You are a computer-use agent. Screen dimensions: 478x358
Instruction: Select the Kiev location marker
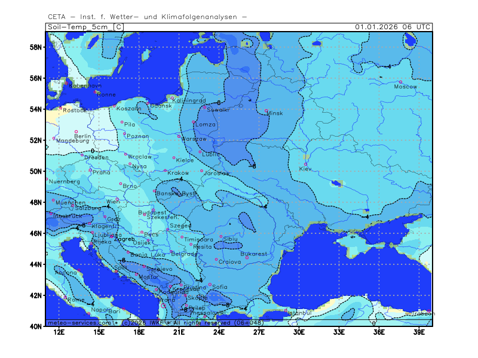306,164
